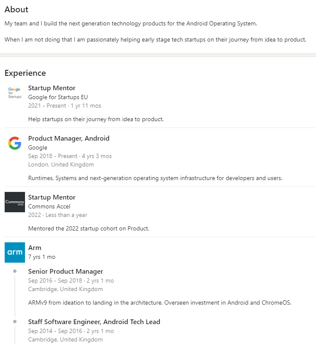Click the Startup Mentor title at Commons Accel

click(52, 197)
